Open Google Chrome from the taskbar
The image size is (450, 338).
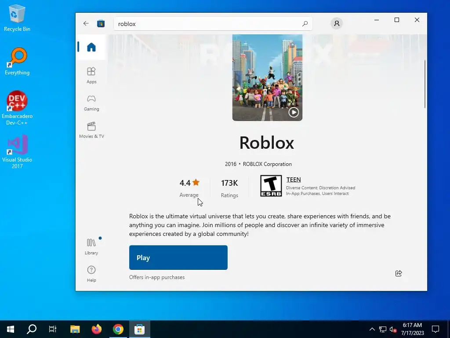click(118, 329)
